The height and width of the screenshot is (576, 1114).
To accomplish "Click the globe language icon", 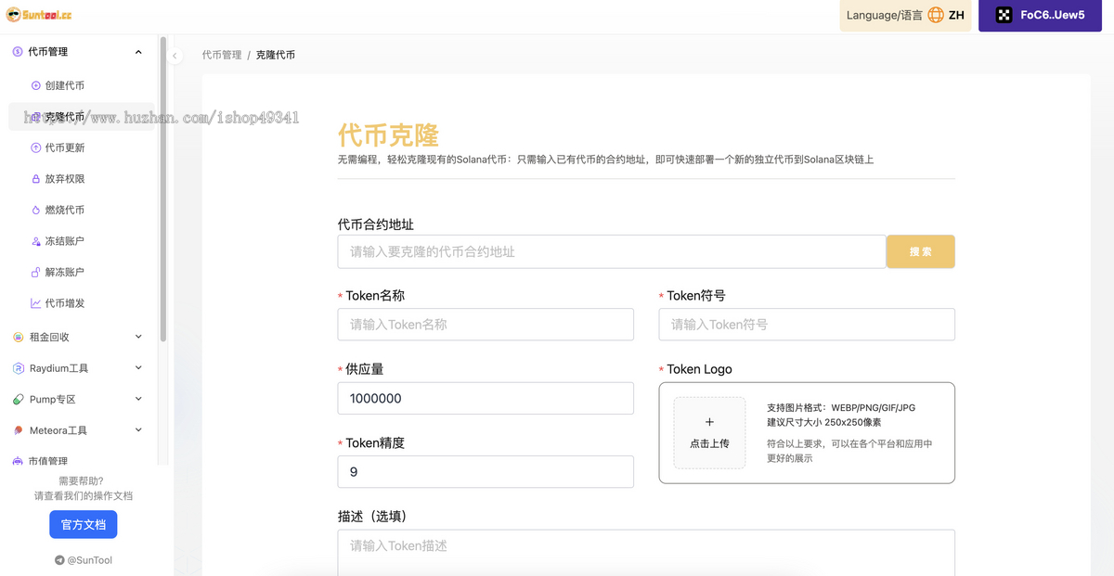I will pos(936,15).
